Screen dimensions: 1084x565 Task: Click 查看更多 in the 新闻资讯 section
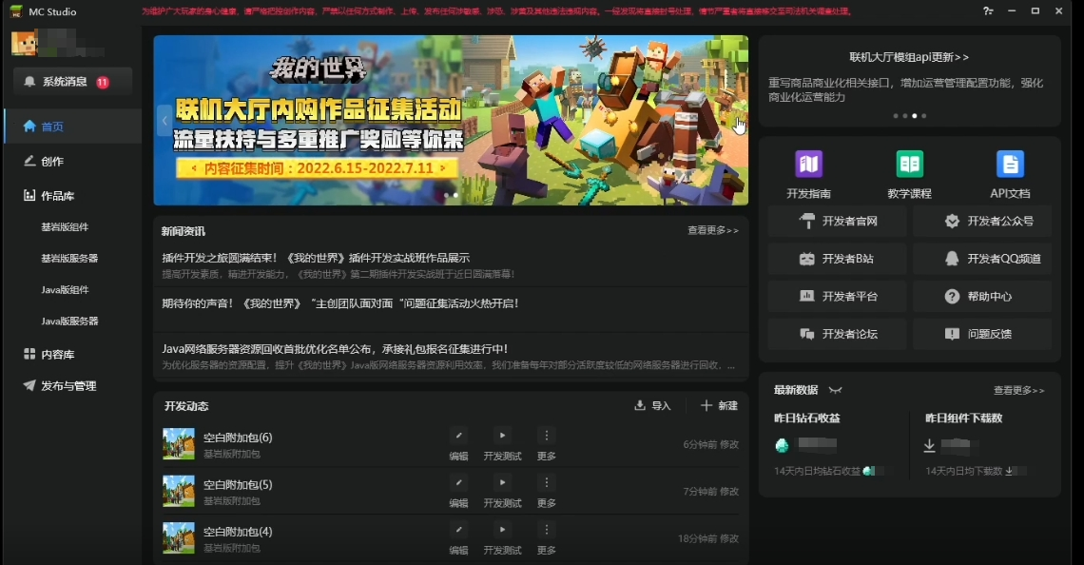coord(712,230)
